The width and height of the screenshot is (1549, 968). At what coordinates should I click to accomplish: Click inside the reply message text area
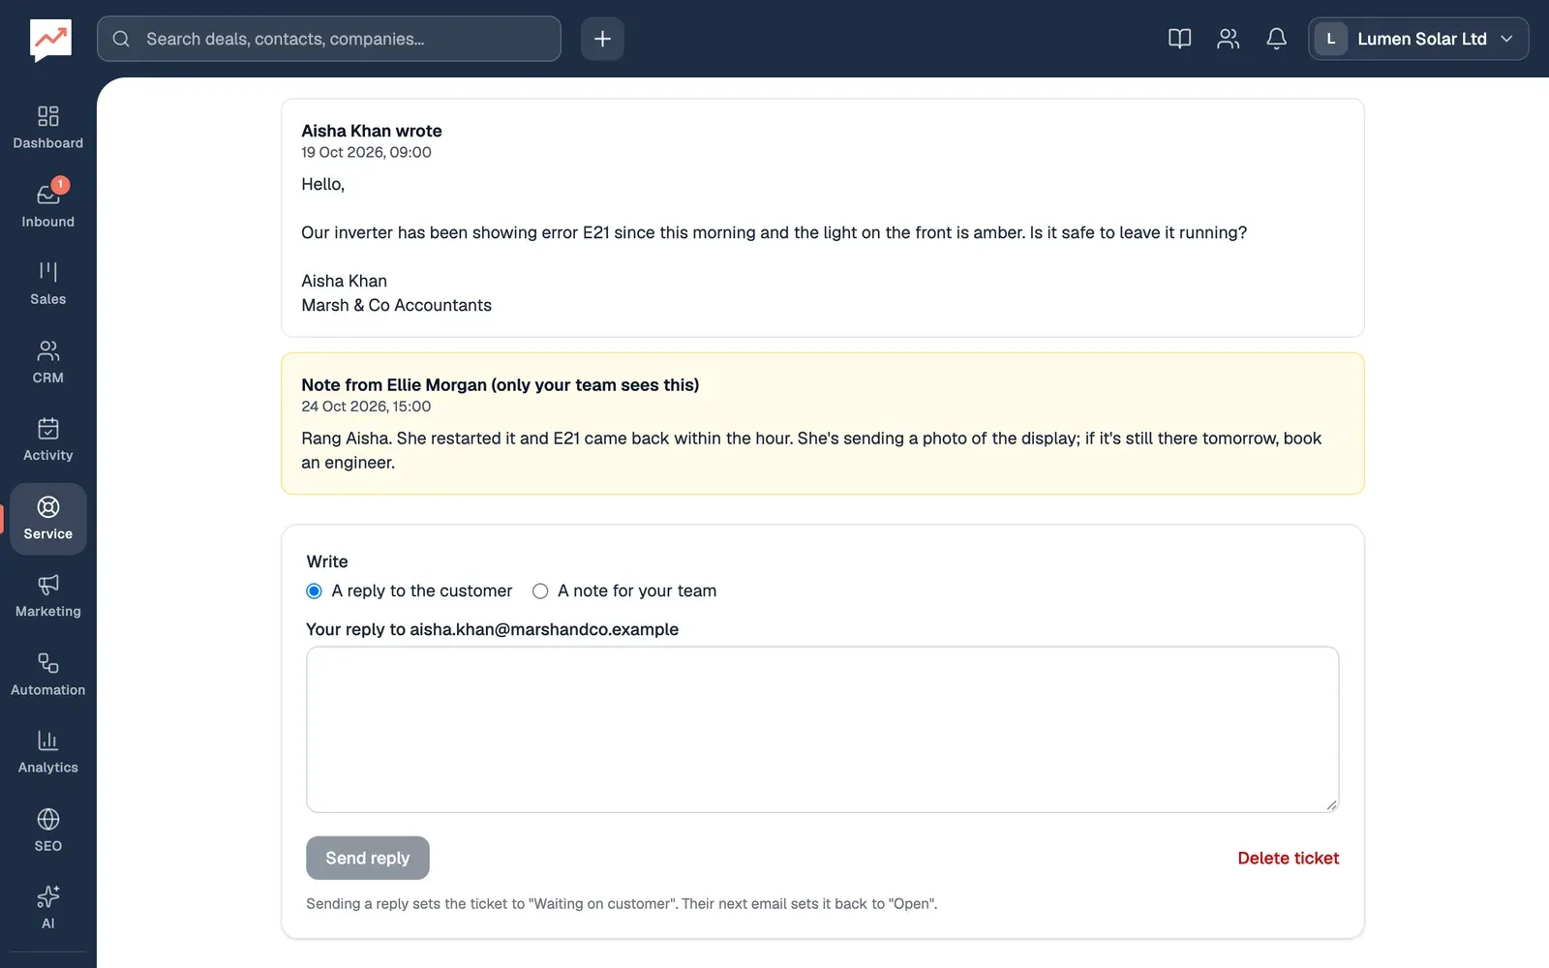[x=822, y=730]
